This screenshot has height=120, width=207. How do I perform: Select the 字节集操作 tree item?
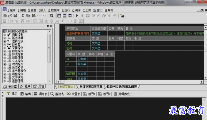pos(19,71)
